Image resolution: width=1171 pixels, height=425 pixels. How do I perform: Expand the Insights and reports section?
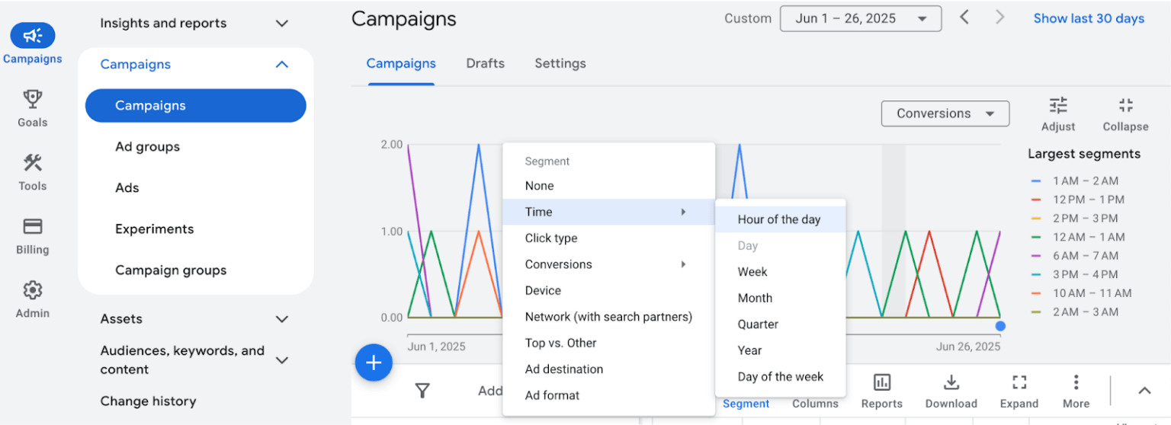click(281, 24)
